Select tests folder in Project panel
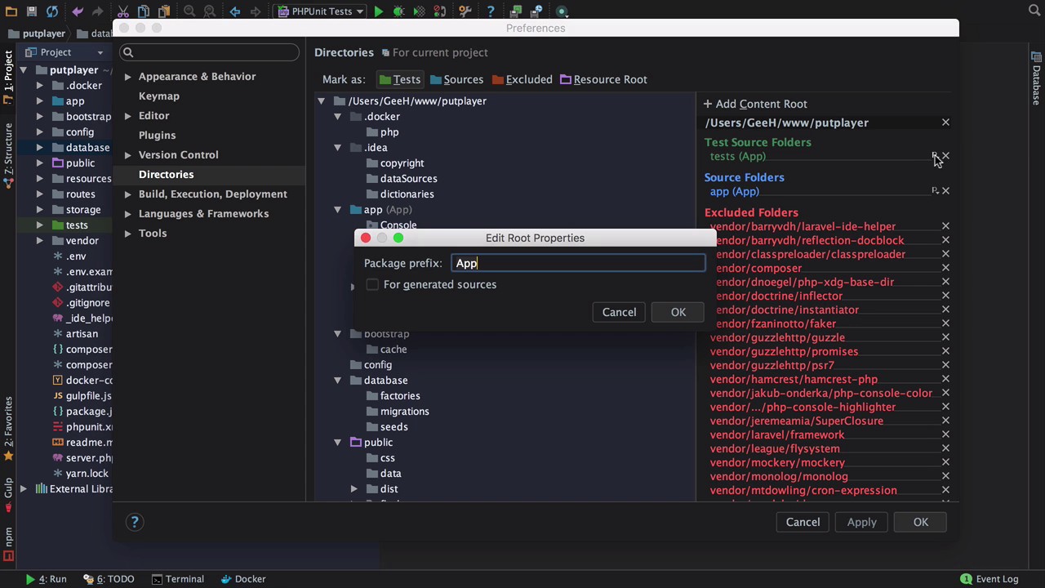 click(x=77, y=225)
